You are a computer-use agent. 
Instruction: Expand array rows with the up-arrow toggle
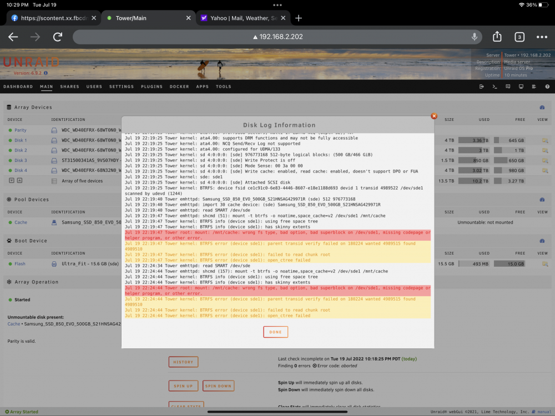pyautogui.click(x=19, y=180)
